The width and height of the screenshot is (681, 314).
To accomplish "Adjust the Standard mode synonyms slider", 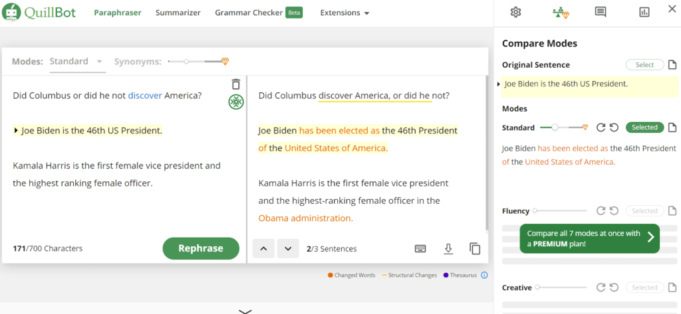I will (555, 127).
